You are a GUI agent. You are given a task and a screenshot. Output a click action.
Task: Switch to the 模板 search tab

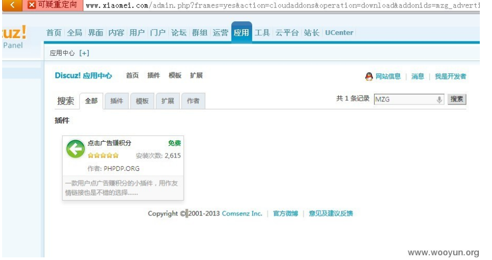click(142, 101)
